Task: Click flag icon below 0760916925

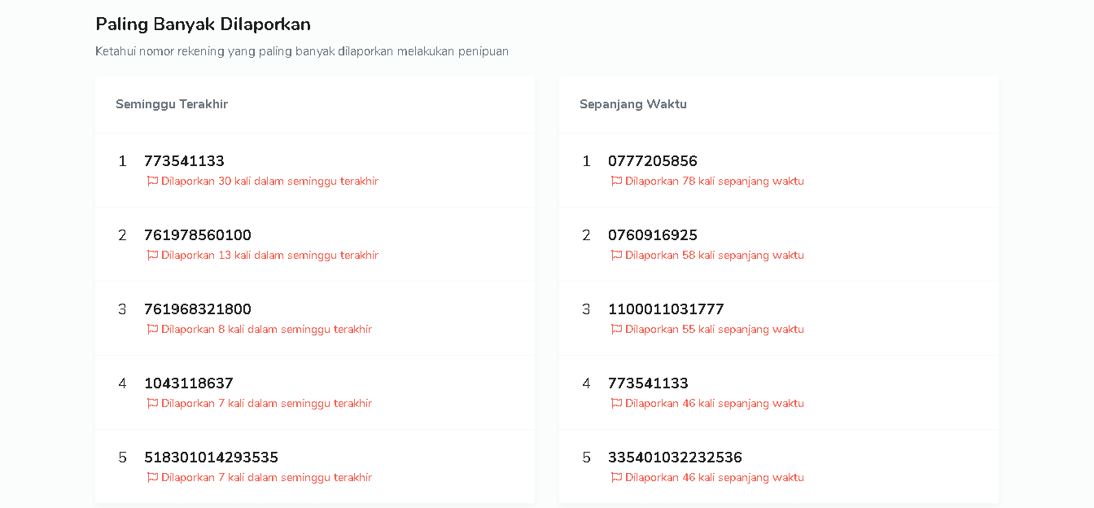Action: 616,256
